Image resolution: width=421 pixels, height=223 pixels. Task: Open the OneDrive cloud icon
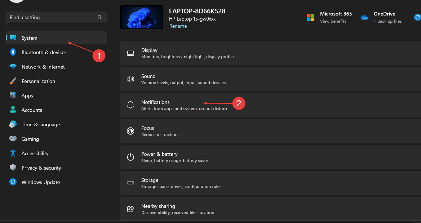pos(364,17)
